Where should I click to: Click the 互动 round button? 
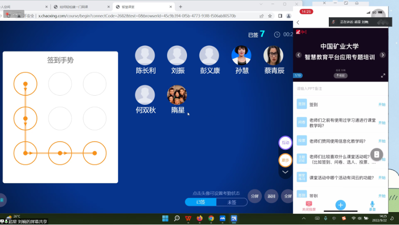point(285,143)
